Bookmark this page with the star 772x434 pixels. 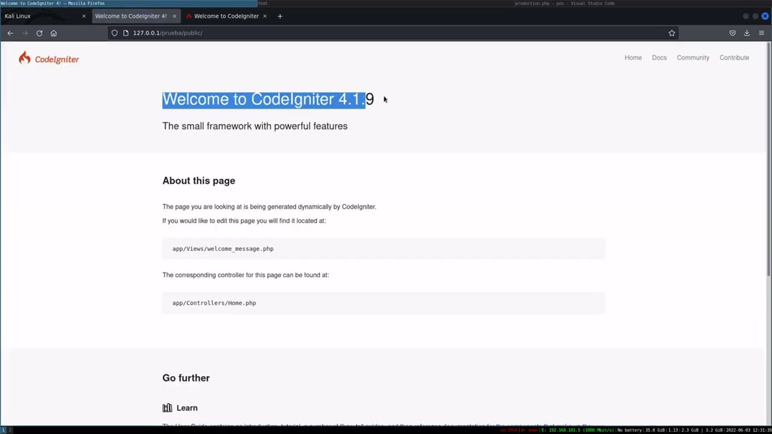pyautogui.click(x=672, y=33)
